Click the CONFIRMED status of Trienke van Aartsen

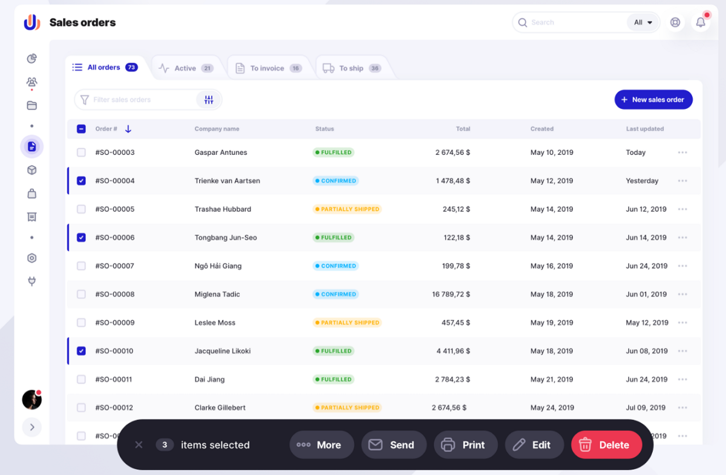coord(336,181)
